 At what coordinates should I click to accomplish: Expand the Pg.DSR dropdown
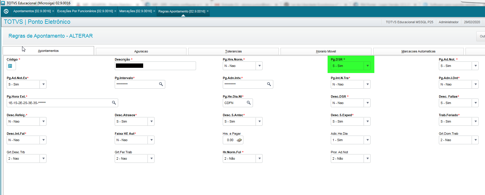pos(367,66)
